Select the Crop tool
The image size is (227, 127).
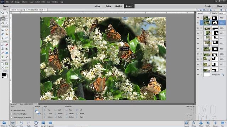tap(2, 64)
